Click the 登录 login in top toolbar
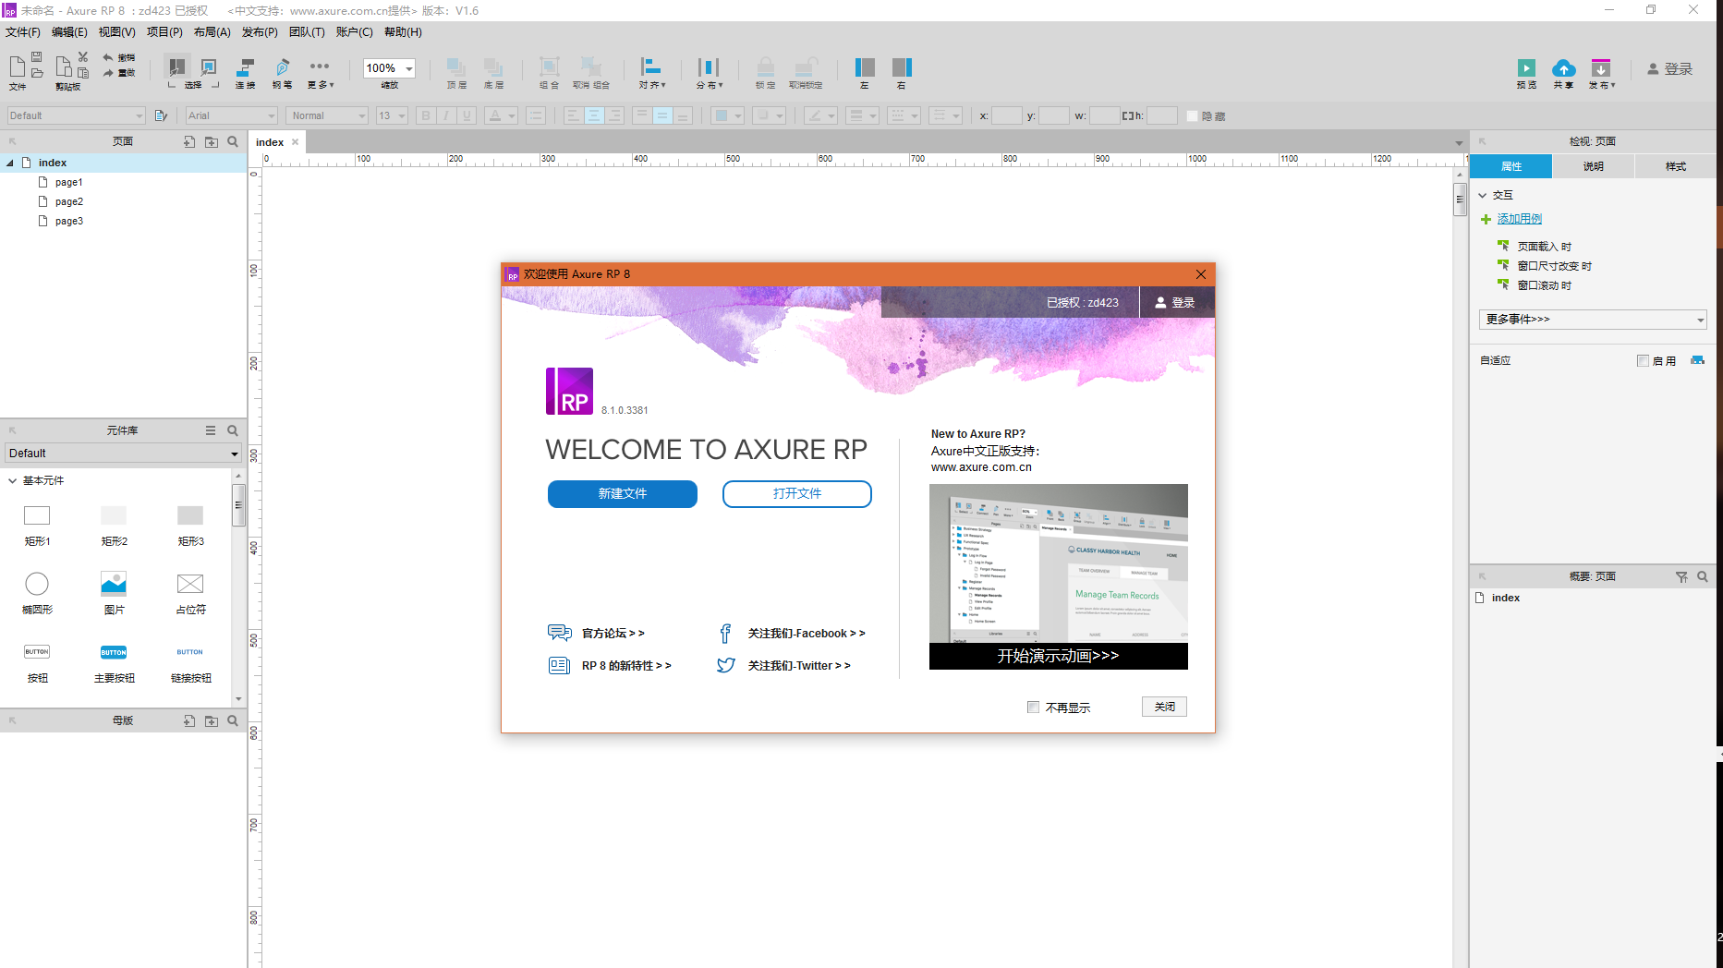The width and height of the screenshot is (1723, 968). (x=1670, y=69)
